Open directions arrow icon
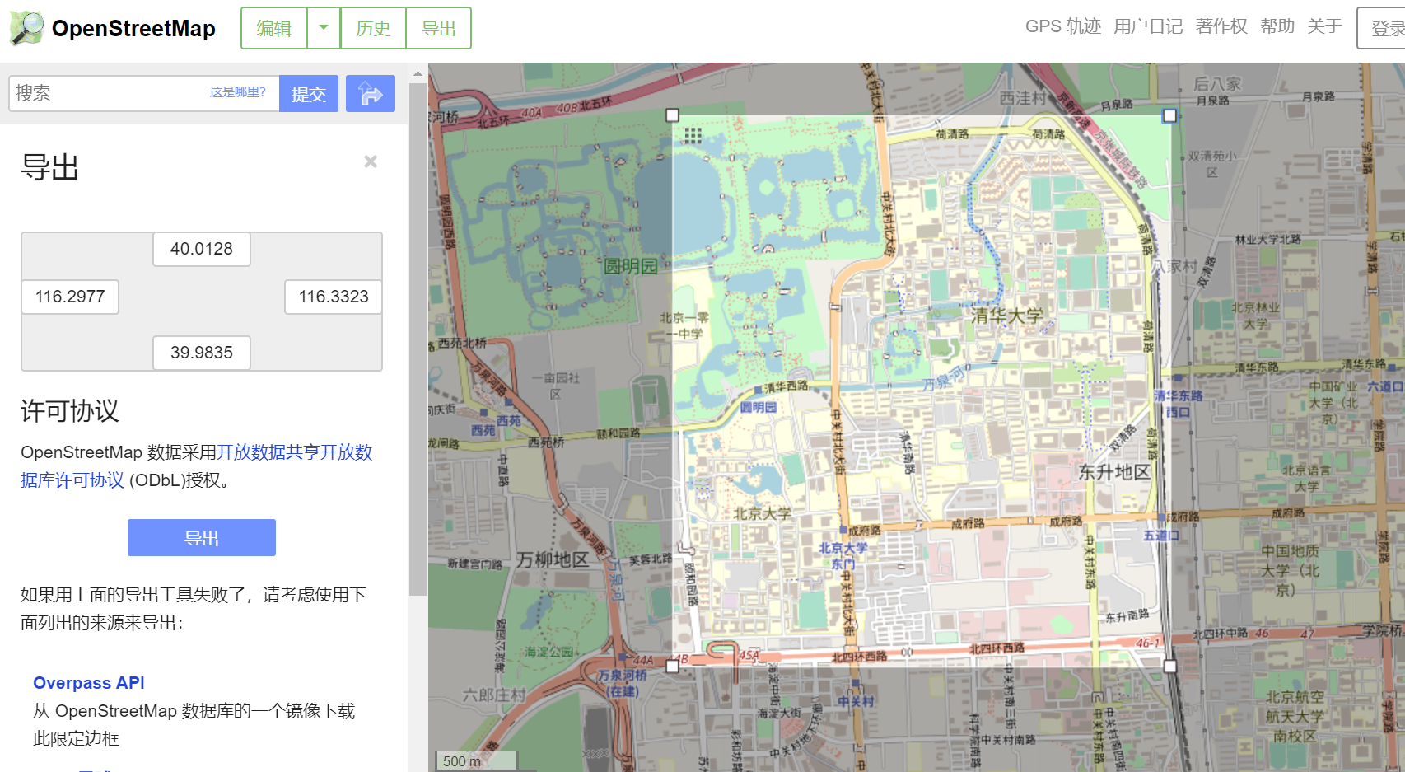 click(x=371, y=93)
